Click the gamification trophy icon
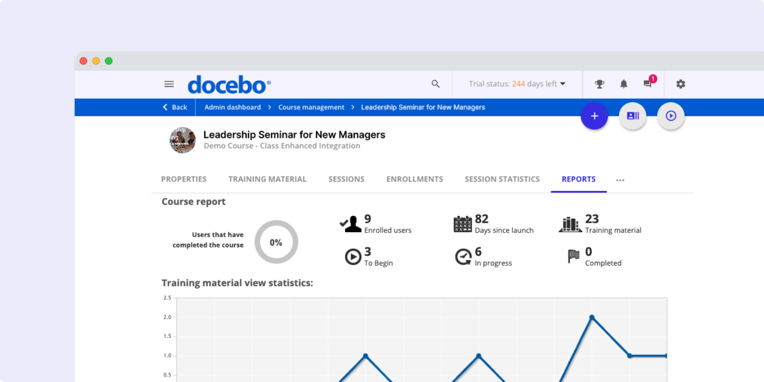 [599, 84]
